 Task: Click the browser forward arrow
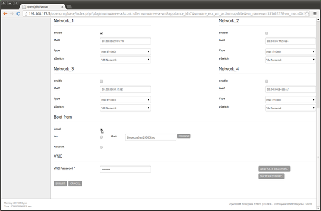(x=12, y=13)
